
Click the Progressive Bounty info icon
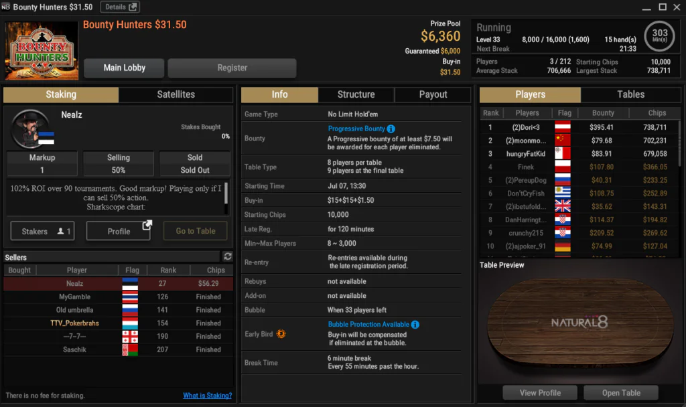391,129
